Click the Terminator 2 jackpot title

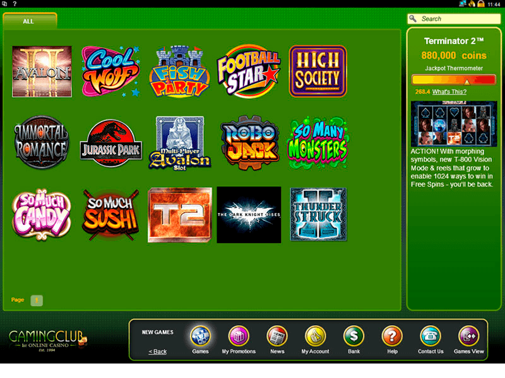[x=454, y=41]
